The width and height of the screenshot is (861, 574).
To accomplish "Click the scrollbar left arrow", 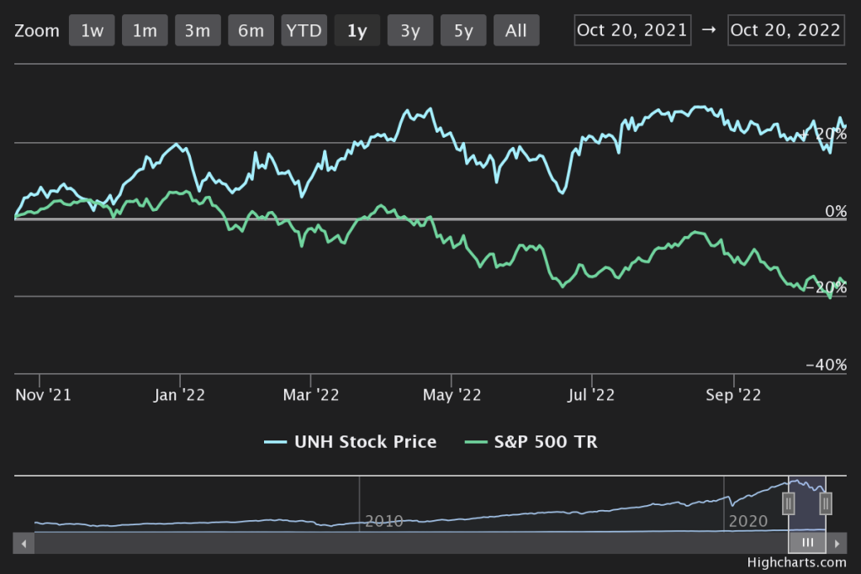I will click(24, 543).
